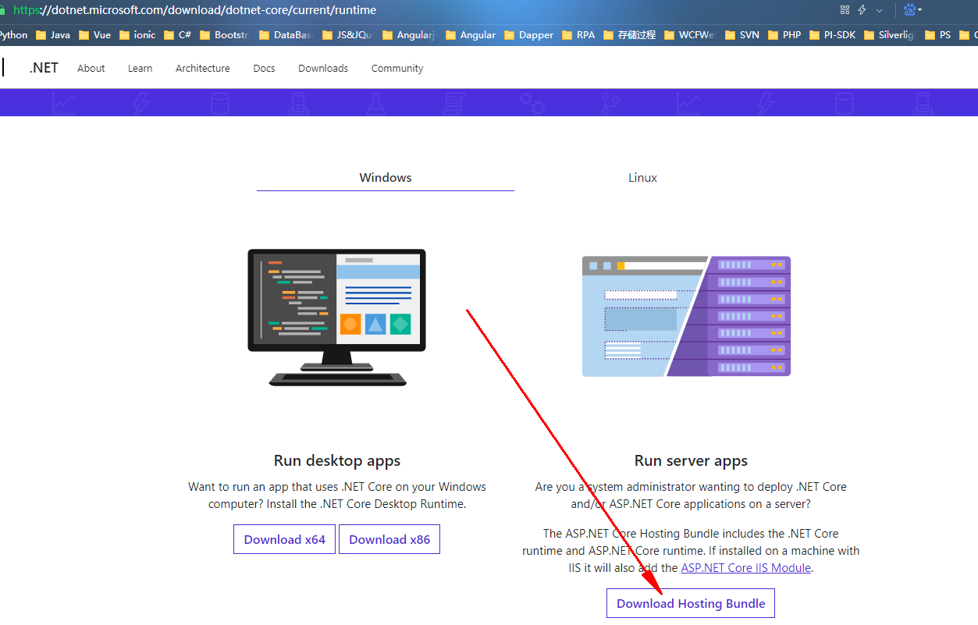Click the Download x86 button
The height and width of the screenshot is (625, 978).
389,539
